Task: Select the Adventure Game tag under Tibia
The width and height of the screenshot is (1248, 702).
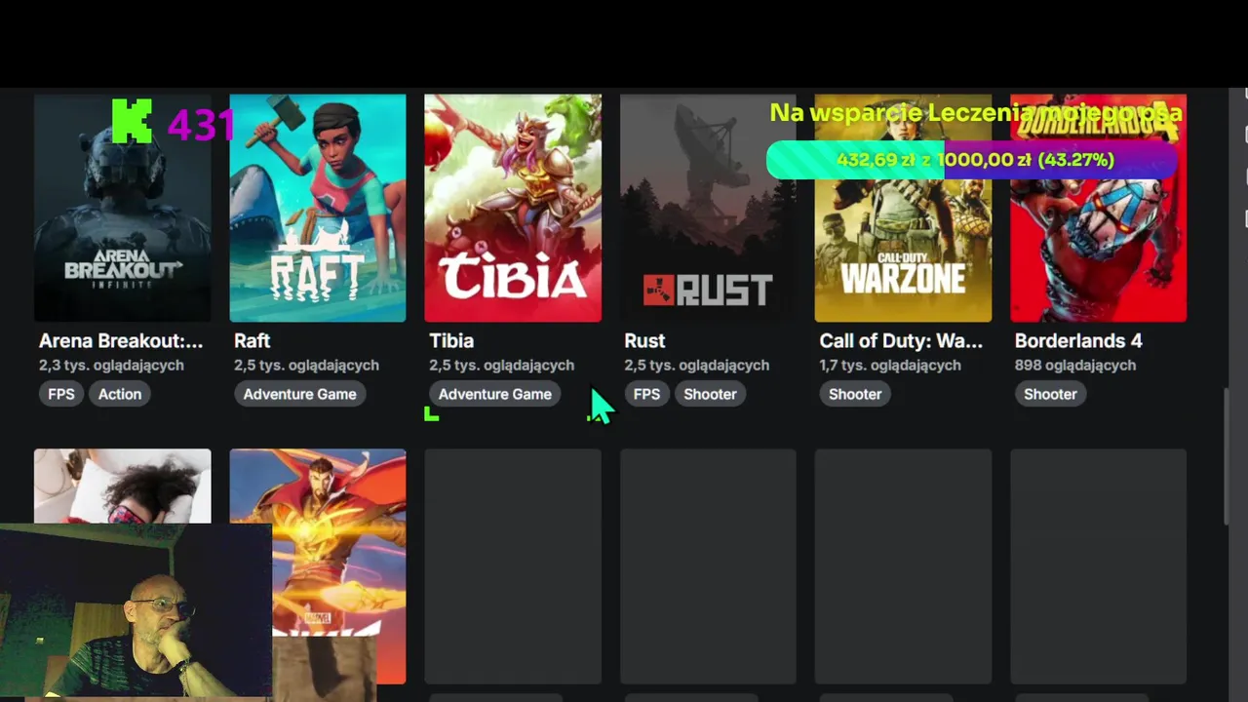Action: click(x=494, y=394)
